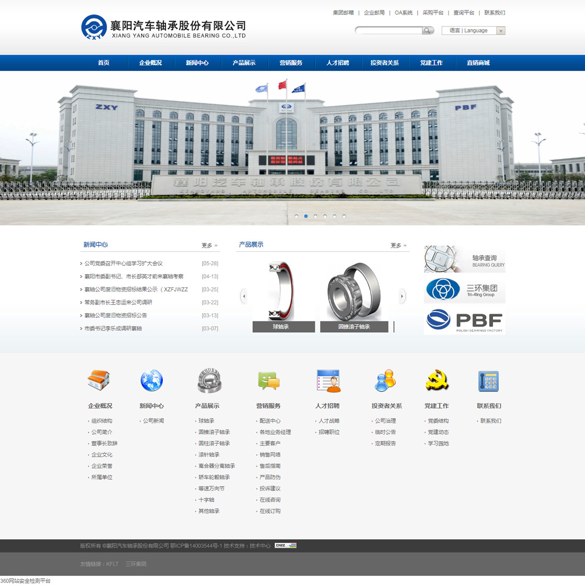The height and width of the screenshot is (586, 585).
Task: Expand 更多 in the 新闻中心 section
Action: click(209, 245)
